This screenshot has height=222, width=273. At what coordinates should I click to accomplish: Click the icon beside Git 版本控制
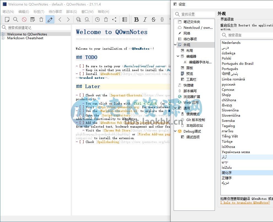click(182, 120)
